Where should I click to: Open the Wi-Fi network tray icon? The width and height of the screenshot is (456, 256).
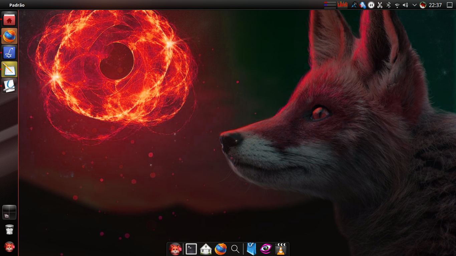[397, 5]
